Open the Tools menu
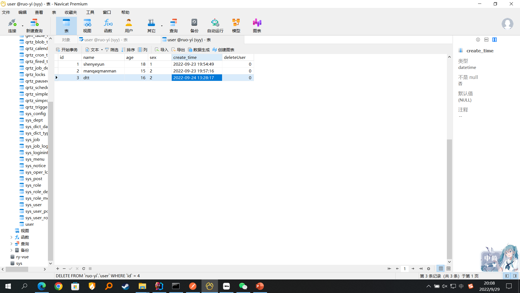This screenshot has width=520, height=293. (90, 12)
